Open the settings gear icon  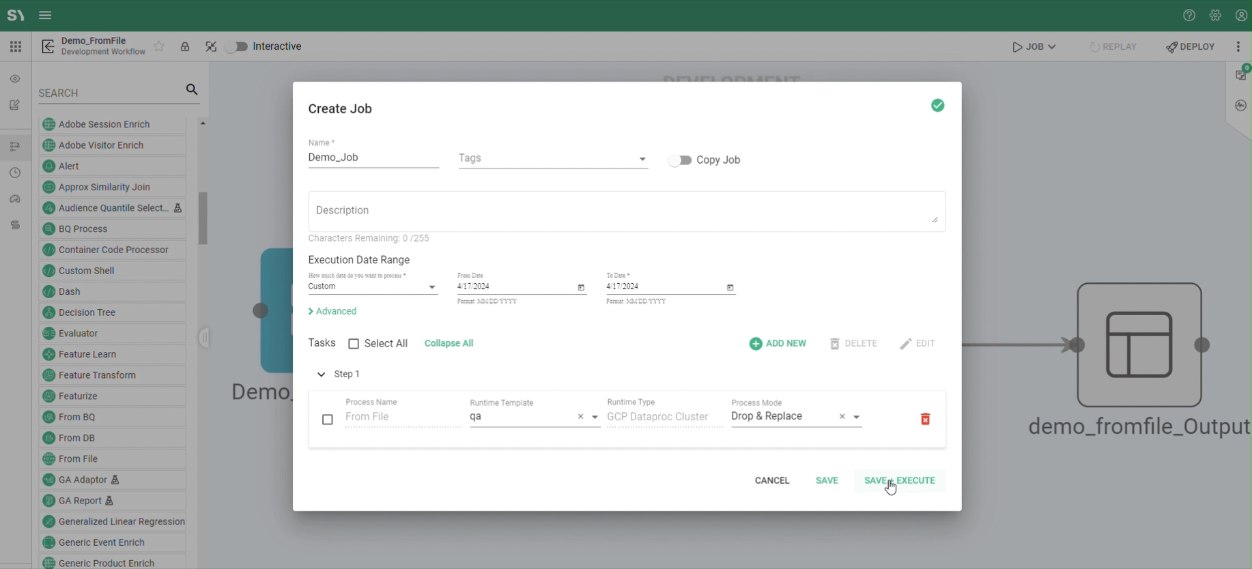point(1215,15)
